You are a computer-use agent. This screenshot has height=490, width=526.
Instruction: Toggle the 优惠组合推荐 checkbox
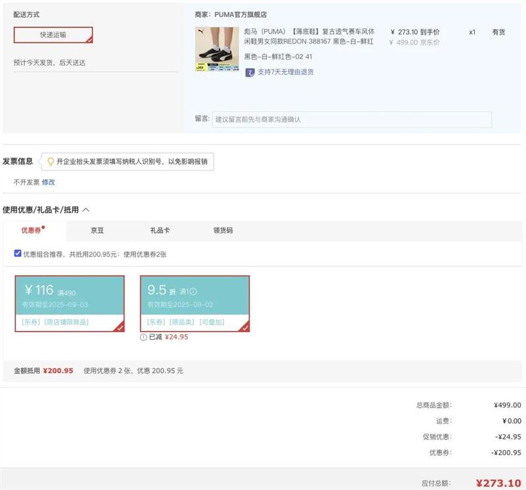(x=18, y=253)
